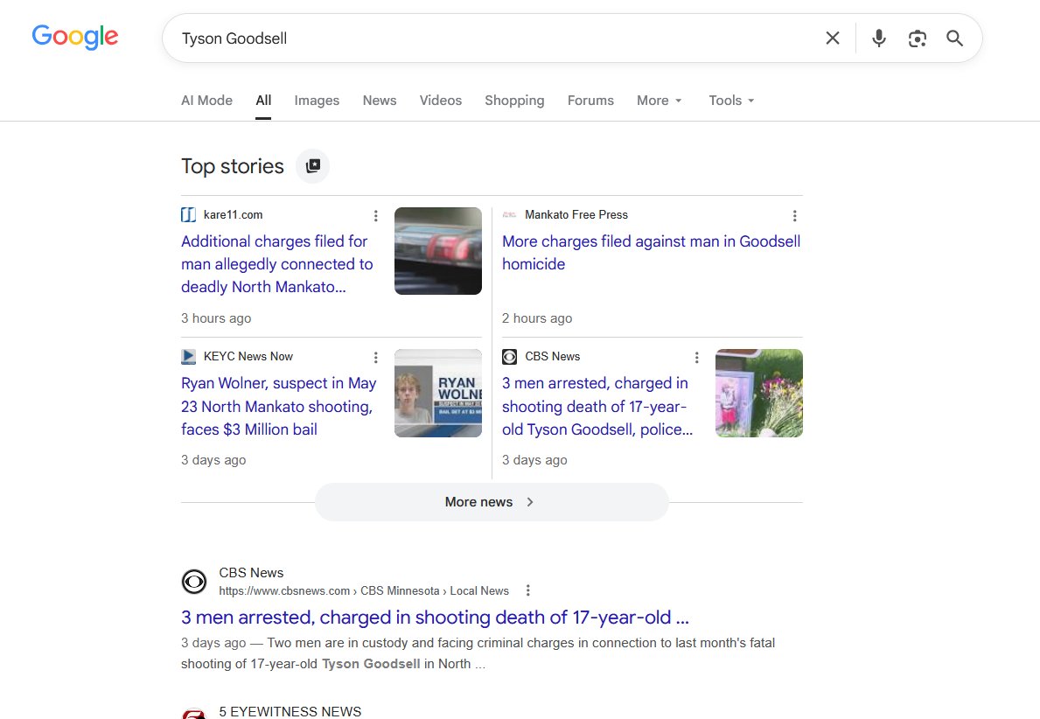Open the Ryan Wolner mugshot thumbnail

point(437,393)
